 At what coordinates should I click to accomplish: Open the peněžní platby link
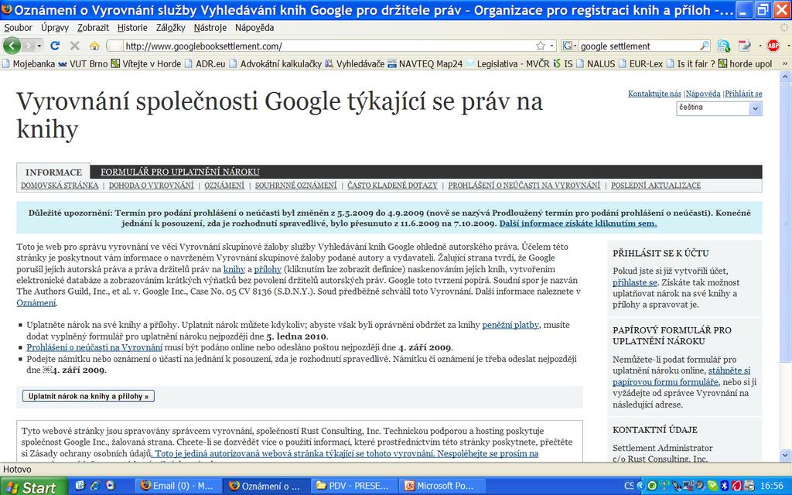pyautogui.click(x=510, y=325)
